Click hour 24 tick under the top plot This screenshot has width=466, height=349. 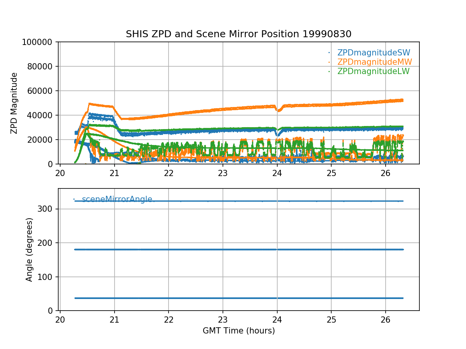277,173
